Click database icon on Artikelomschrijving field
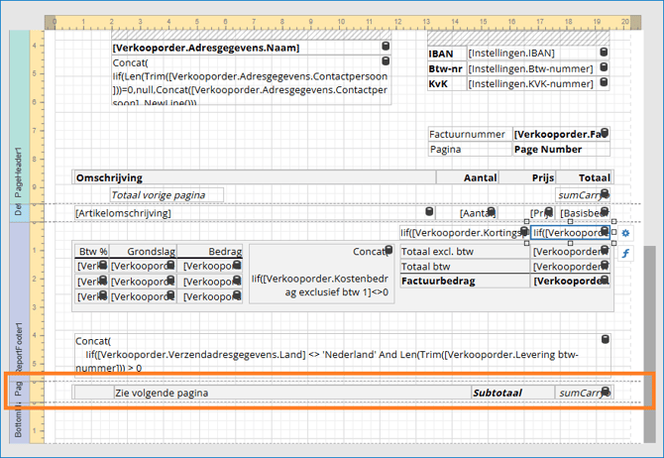This screenshot has width=664, height=458. point(429,212)
